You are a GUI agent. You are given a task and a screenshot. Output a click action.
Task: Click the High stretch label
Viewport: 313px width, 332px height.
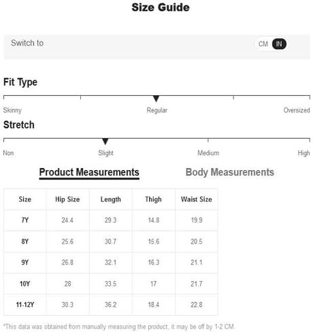point(303,153)
